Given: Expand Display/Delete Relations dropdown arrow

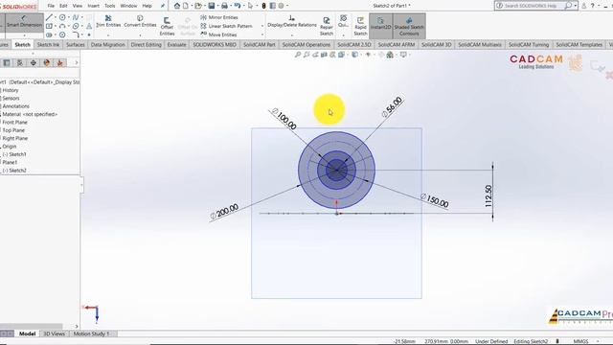Looking at the screenshot, I should point(291,35).
